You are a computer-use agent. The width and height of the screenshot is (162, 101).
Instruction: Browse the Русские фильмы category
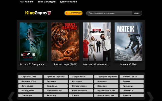tap(106, 91)
